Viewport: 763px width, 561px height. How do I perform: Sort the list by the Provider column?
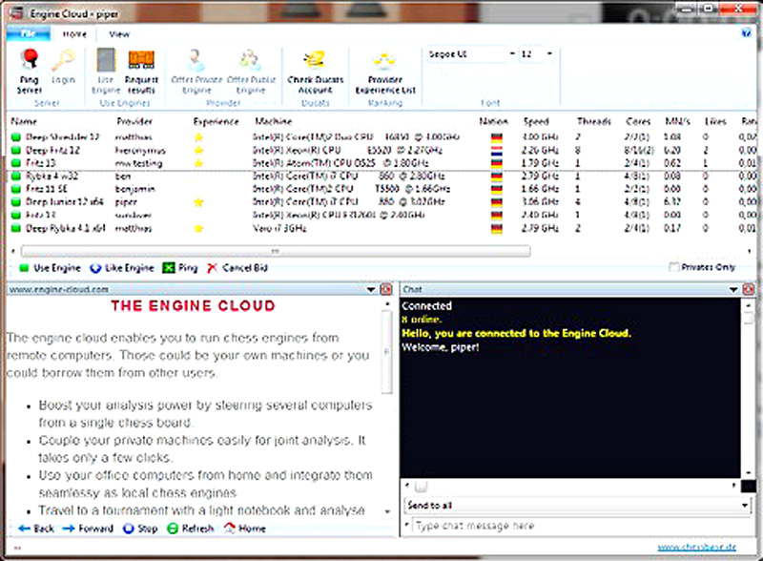[x=134, y=121]
